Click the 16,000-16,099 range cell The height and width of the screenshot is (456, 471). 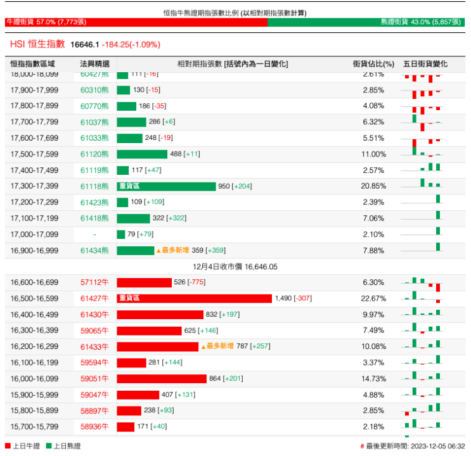(34, 379)
